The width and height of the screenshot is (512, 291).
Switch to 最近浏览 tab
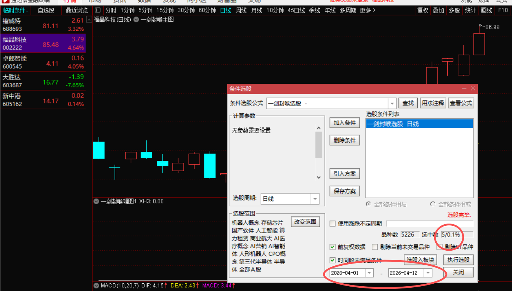tap(77, 11)
